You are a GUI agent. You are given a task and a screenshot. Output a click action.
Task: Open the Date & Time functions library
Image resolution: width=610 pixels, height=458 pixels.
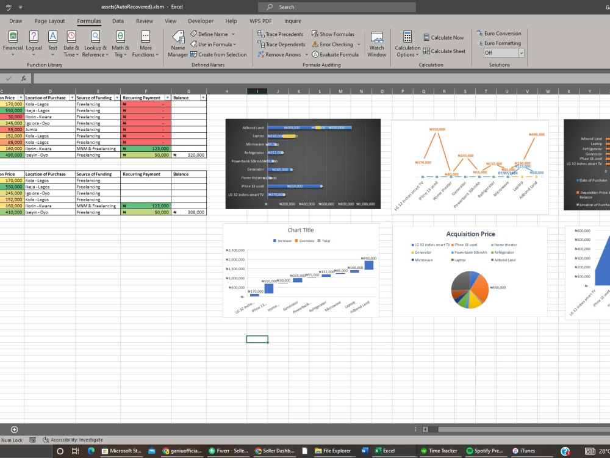[71, 43]
